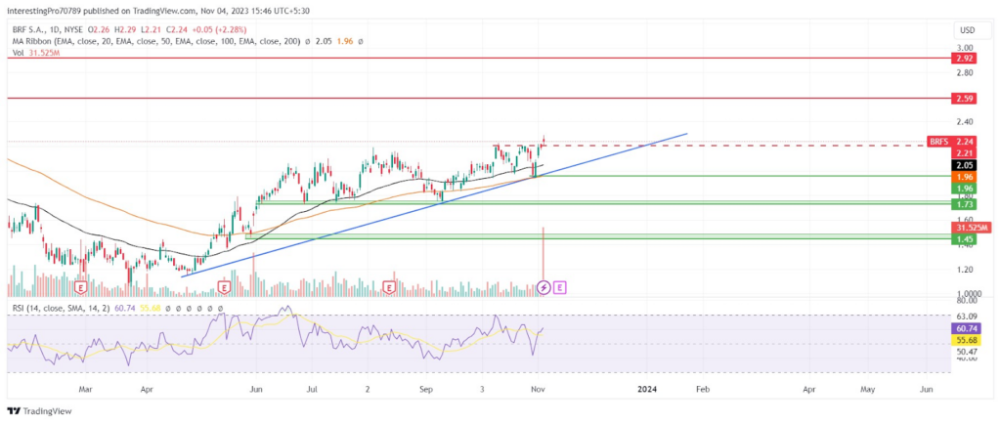The image size is (1001, 423).
Task: Click the red 2.92 price-scale label
Action: [x=963, y=58]
